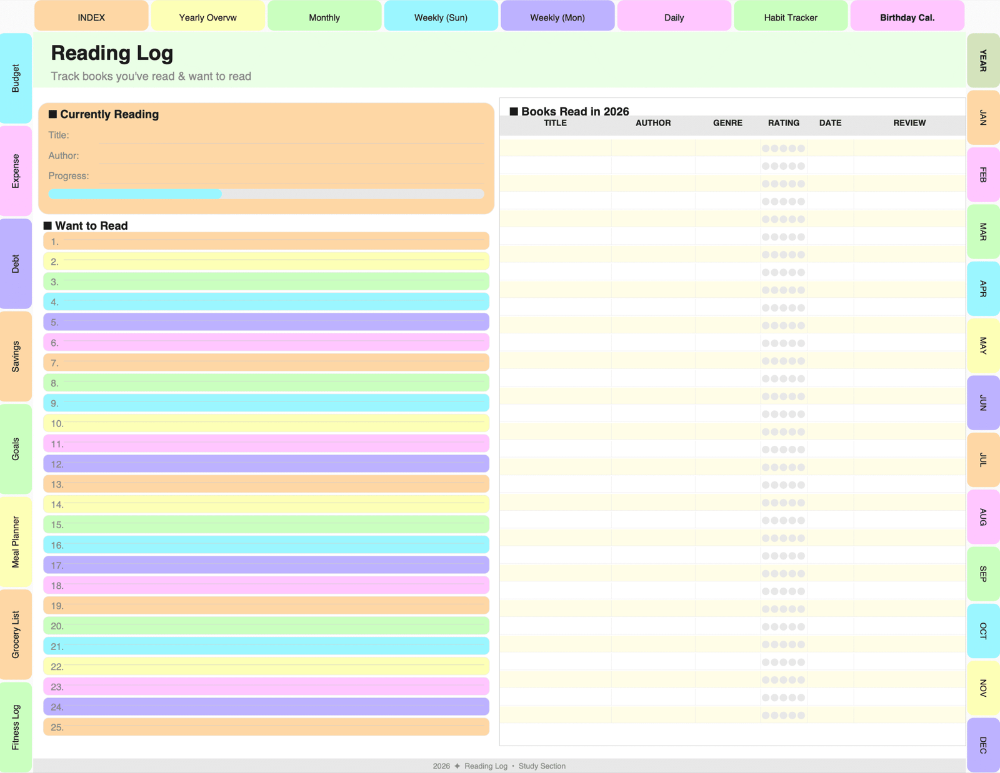Navigate to the JAN month tab
Viewport: 1000px width, 773px height.
click(x=982, y=117)
